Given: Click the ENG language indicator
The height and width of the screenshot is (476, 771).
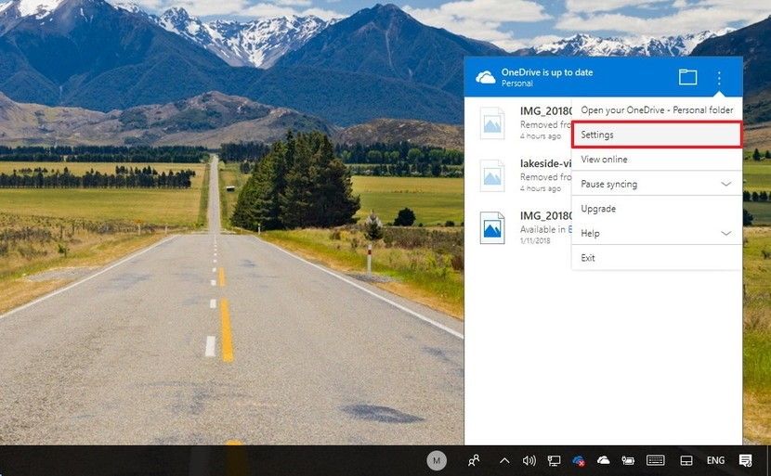Looking at the screenshot, I should point(715,460).
